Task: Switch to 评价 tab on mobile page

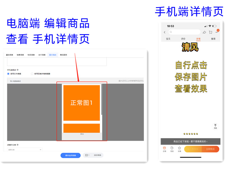Action: pyautogui.click(x=183, y=39)
